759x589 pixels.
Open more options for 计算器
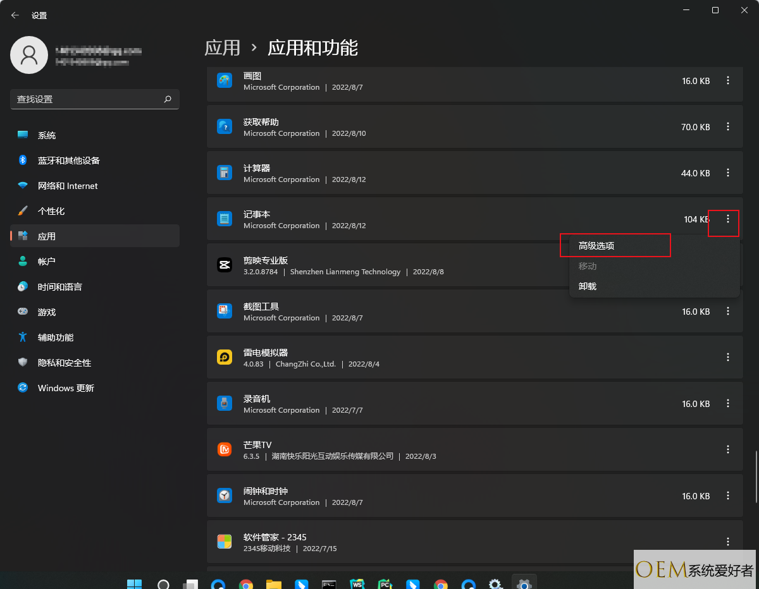click(x=728, y=173)
